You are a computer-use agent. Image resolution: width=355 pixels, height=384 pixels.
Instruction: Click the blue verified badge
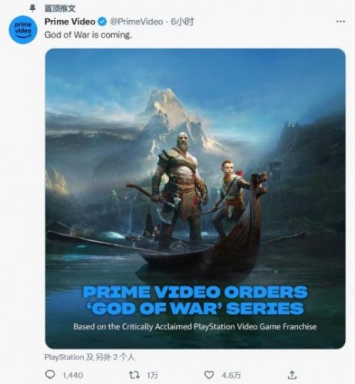pyautogui.click(x=102, y=22)
